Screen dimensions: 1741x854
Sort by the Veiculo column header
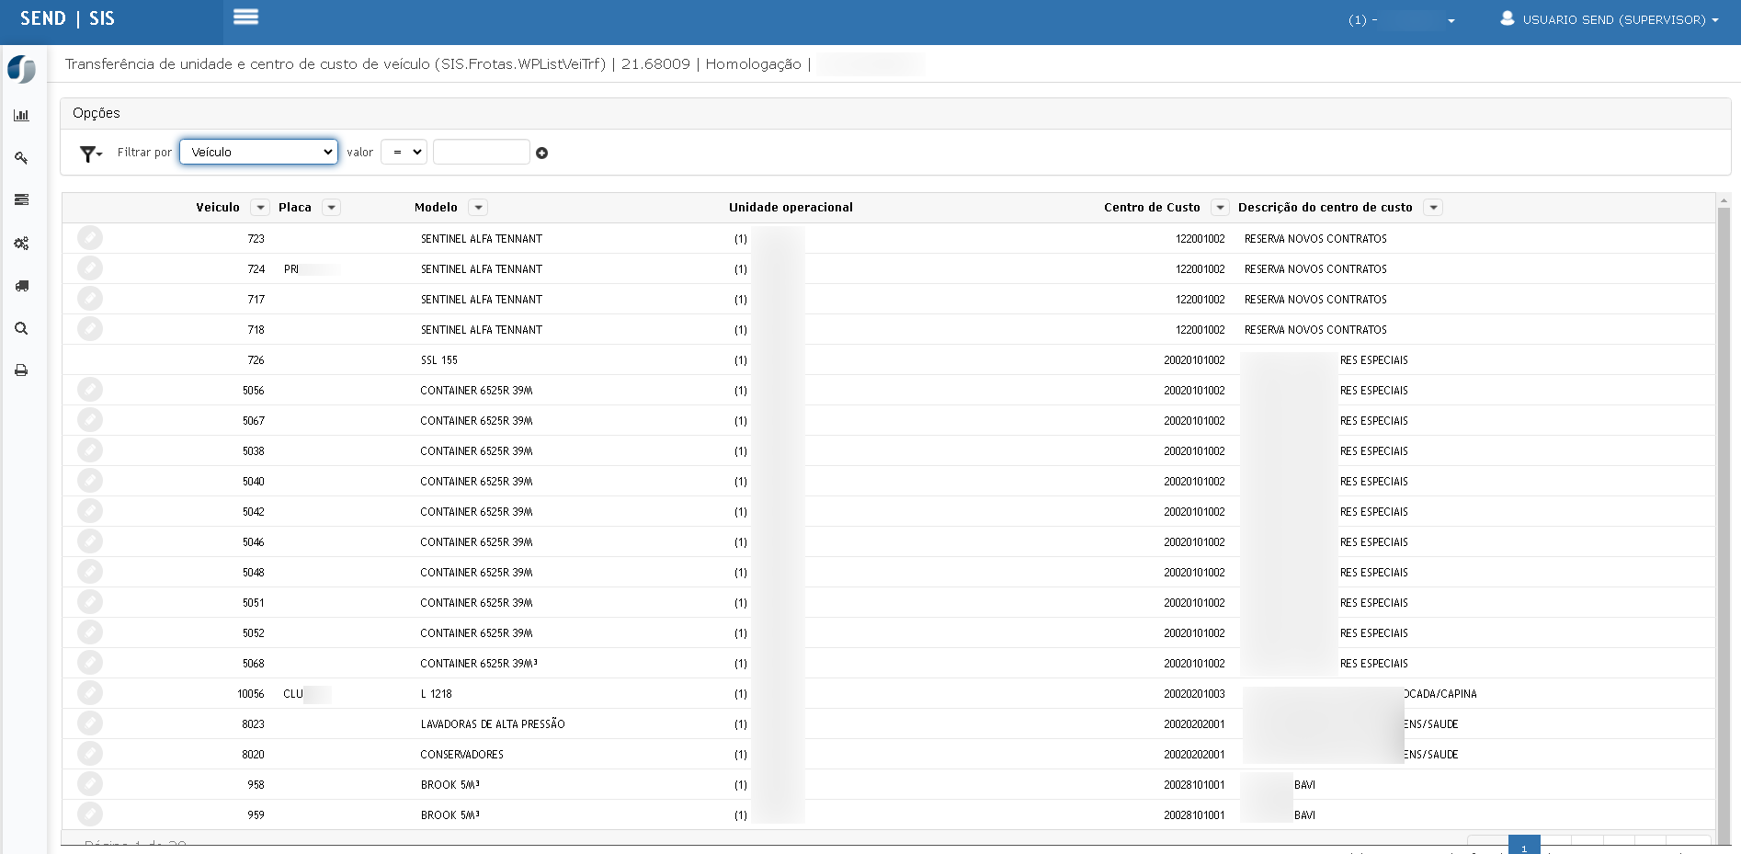click(218, 208)
